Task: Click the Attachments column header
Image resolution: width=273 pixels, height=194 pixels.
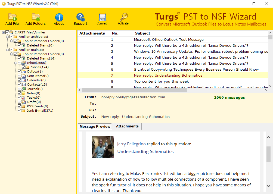Action: [x=94, y=33]
